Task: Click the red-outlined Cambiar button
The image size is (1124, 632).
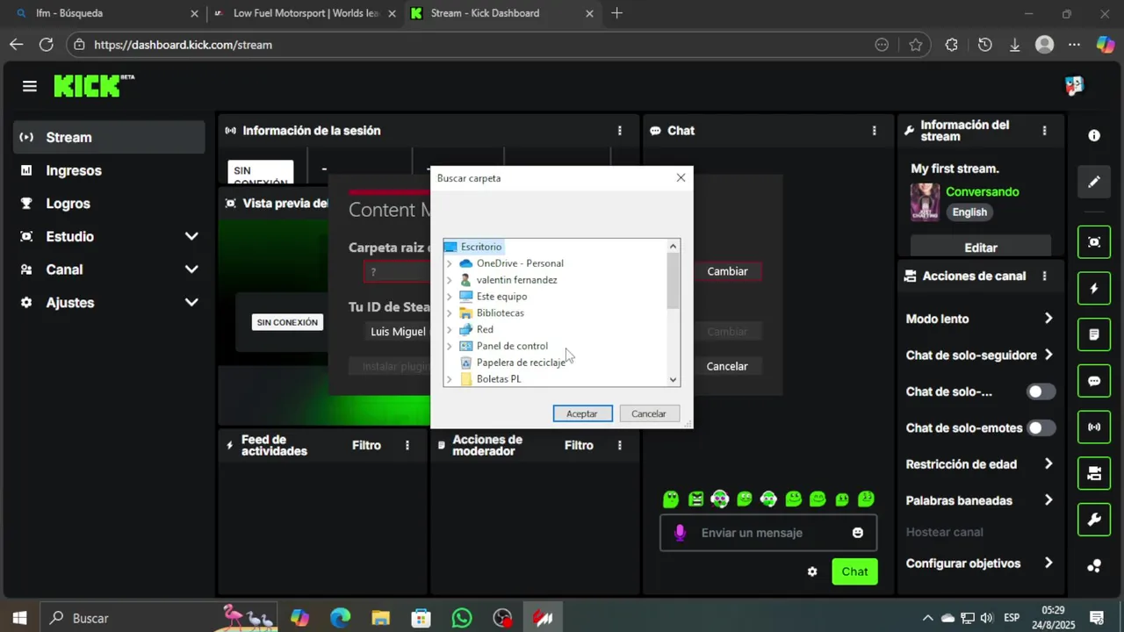Action: click(x=727, y=271)
